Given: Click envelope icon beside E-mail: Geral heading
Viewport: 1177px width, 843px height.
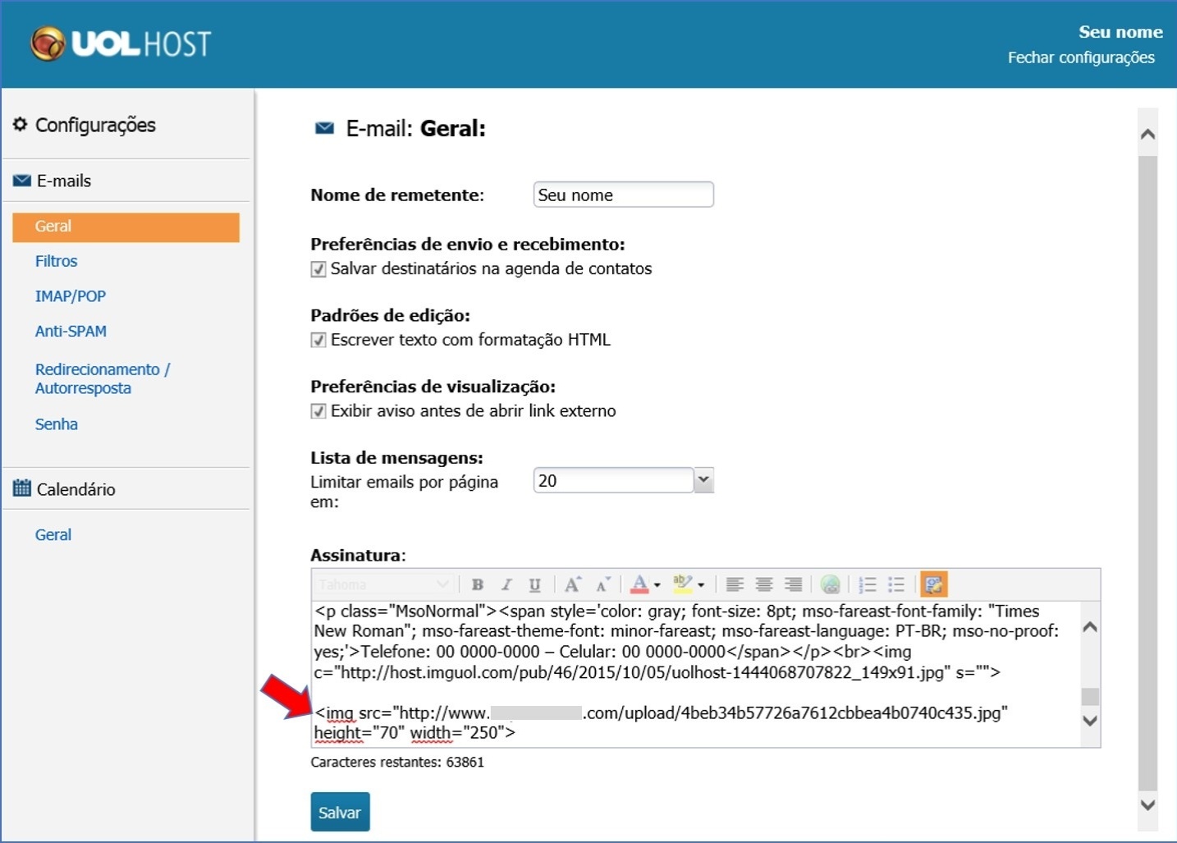Looking at the screenshot, I should (x=325, y=128).
